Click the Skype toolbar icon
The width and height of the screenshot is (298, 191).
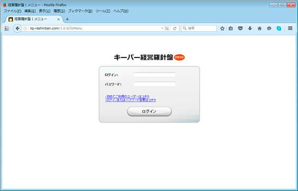(279, 28)
